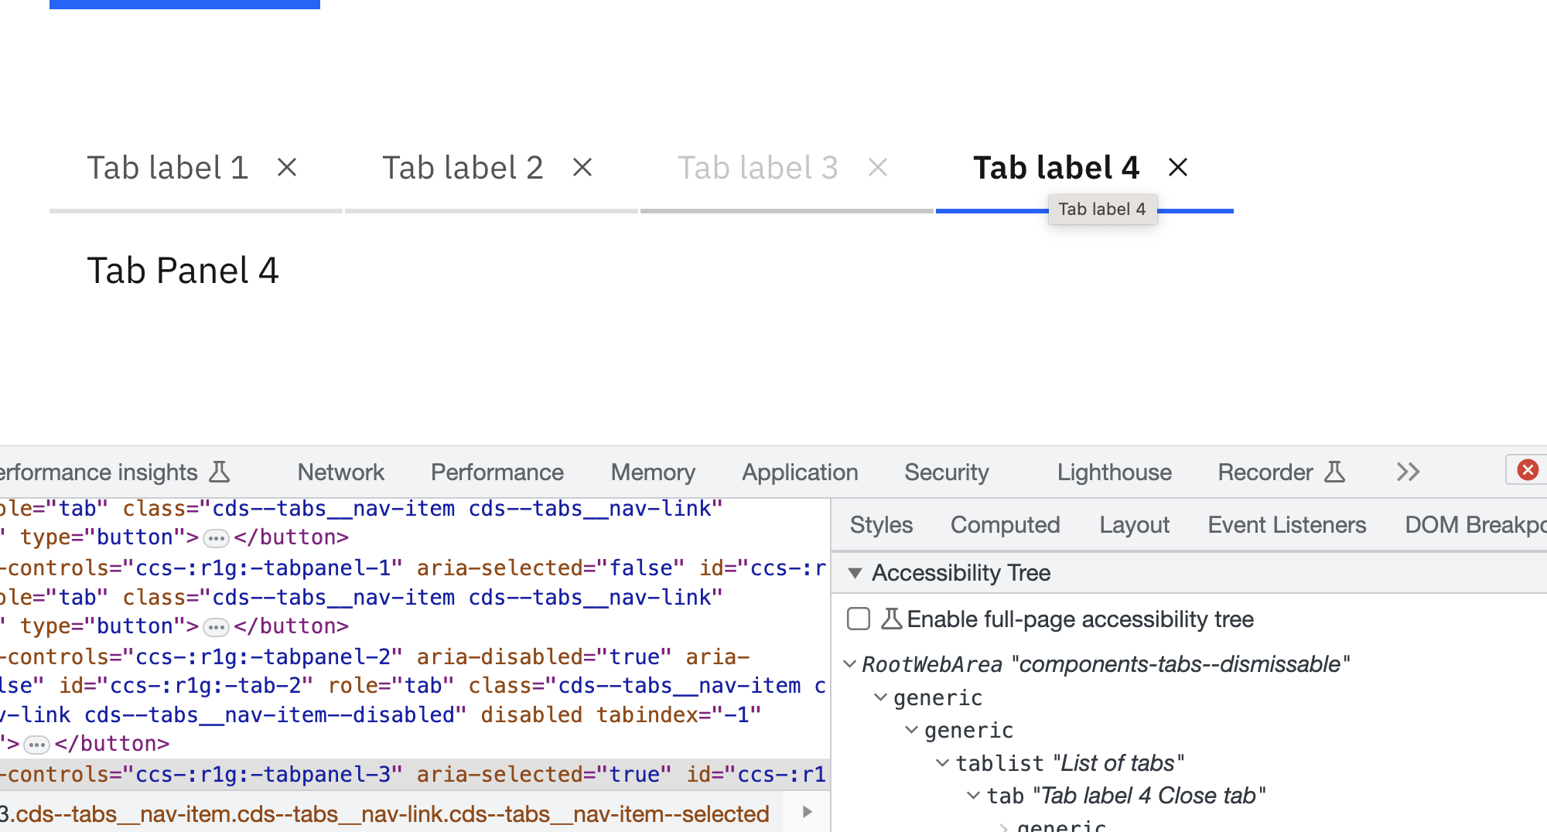Screen dimensions: 1547x832
Task: Open the Application panel
Action: coord(801,472)
